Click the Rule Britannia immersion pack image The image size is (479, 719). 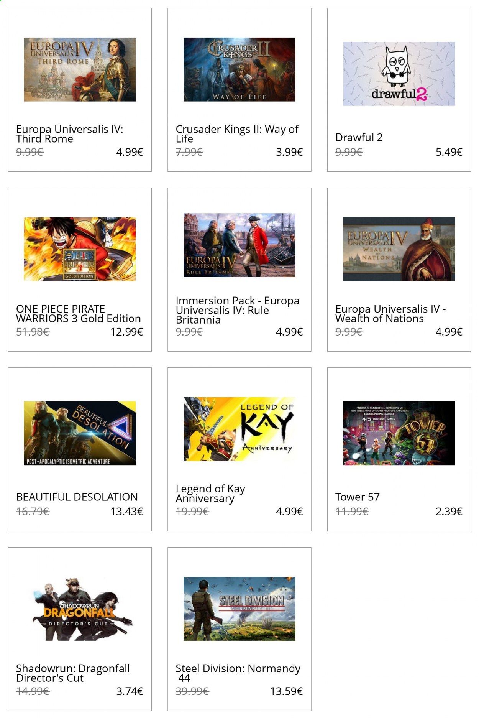(x=239, y=245)
